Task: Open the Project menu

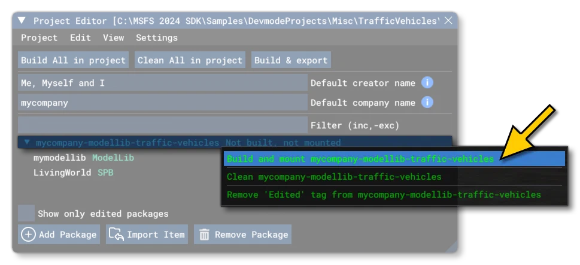Action: (40, 38)
